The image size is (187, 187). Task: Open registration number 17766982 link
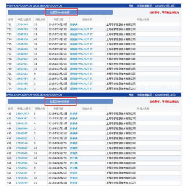[22, 163]
